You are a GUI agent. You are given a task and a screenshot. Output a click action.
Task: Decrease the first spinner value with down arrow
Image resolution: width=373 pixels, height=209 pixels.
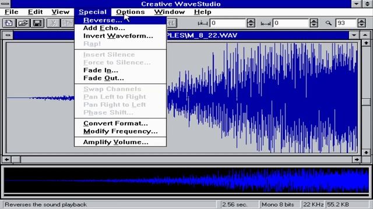point(251,25)
